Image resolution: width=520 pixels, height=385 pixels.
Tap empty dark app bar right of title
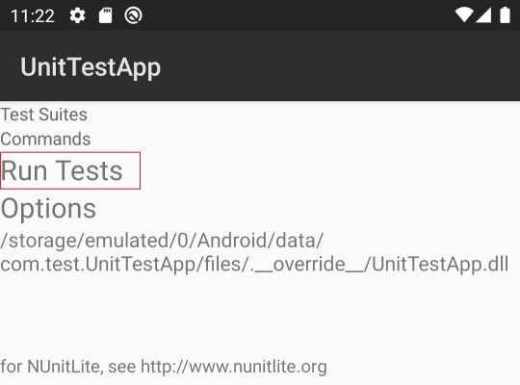pyautogui.click(x=340, y=65)
